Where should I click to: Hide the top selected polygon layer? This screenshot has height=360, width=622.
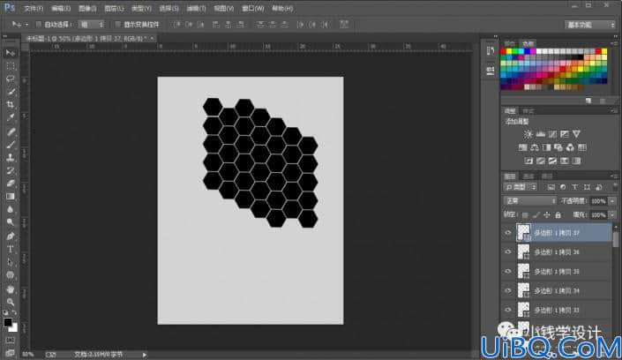(x=508, y=233)
